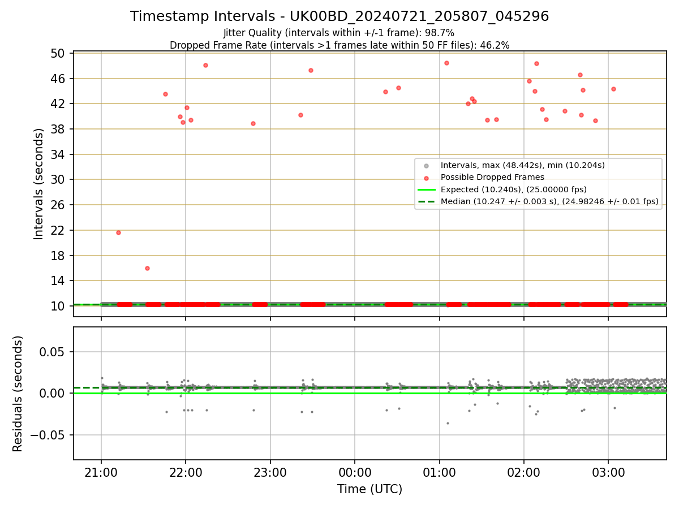The width and height of the screenshot is (679, 509).
Task: Click the grey dot marker in the legend
Action: [427, 166]
